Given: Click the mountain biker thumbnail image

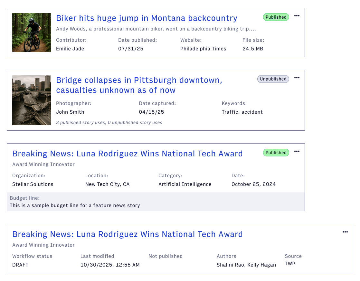Looking at the screenshot, I should pos(32,32).
